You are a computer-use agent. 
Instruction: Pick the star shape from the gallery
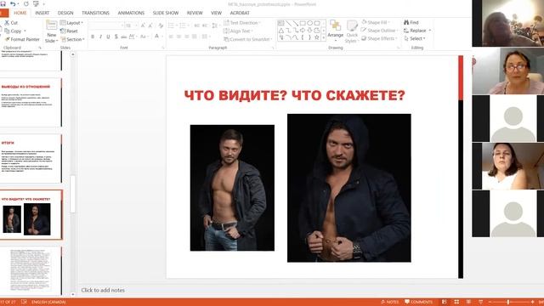click(x=317, y=37)
